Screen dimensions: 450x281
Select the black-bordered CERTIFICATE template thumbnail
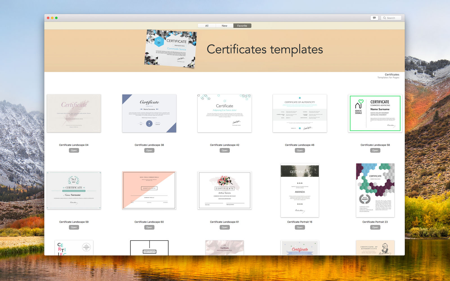149,248
